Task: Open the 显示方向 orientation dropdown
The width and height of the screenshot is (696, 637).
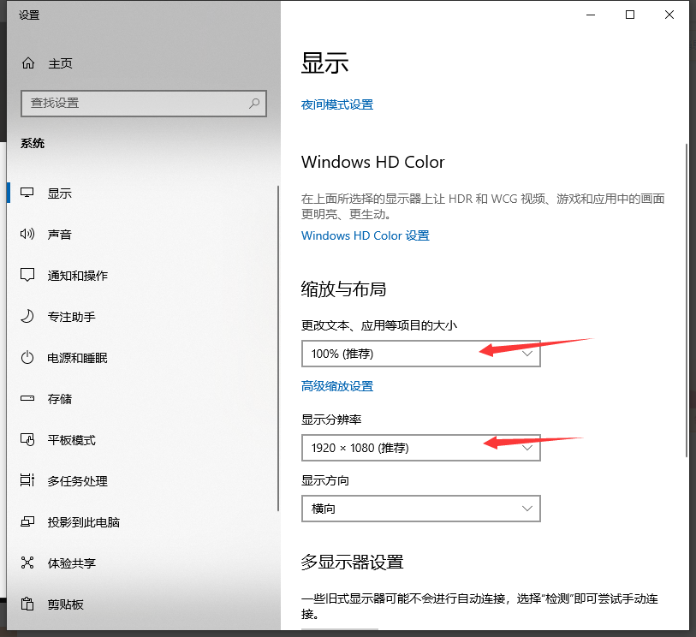Action: tap(420, 508)
